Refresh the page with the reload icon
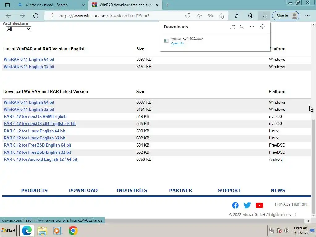Image resolution: width=316 pixels, height=237 pixels. click(36, 16)
